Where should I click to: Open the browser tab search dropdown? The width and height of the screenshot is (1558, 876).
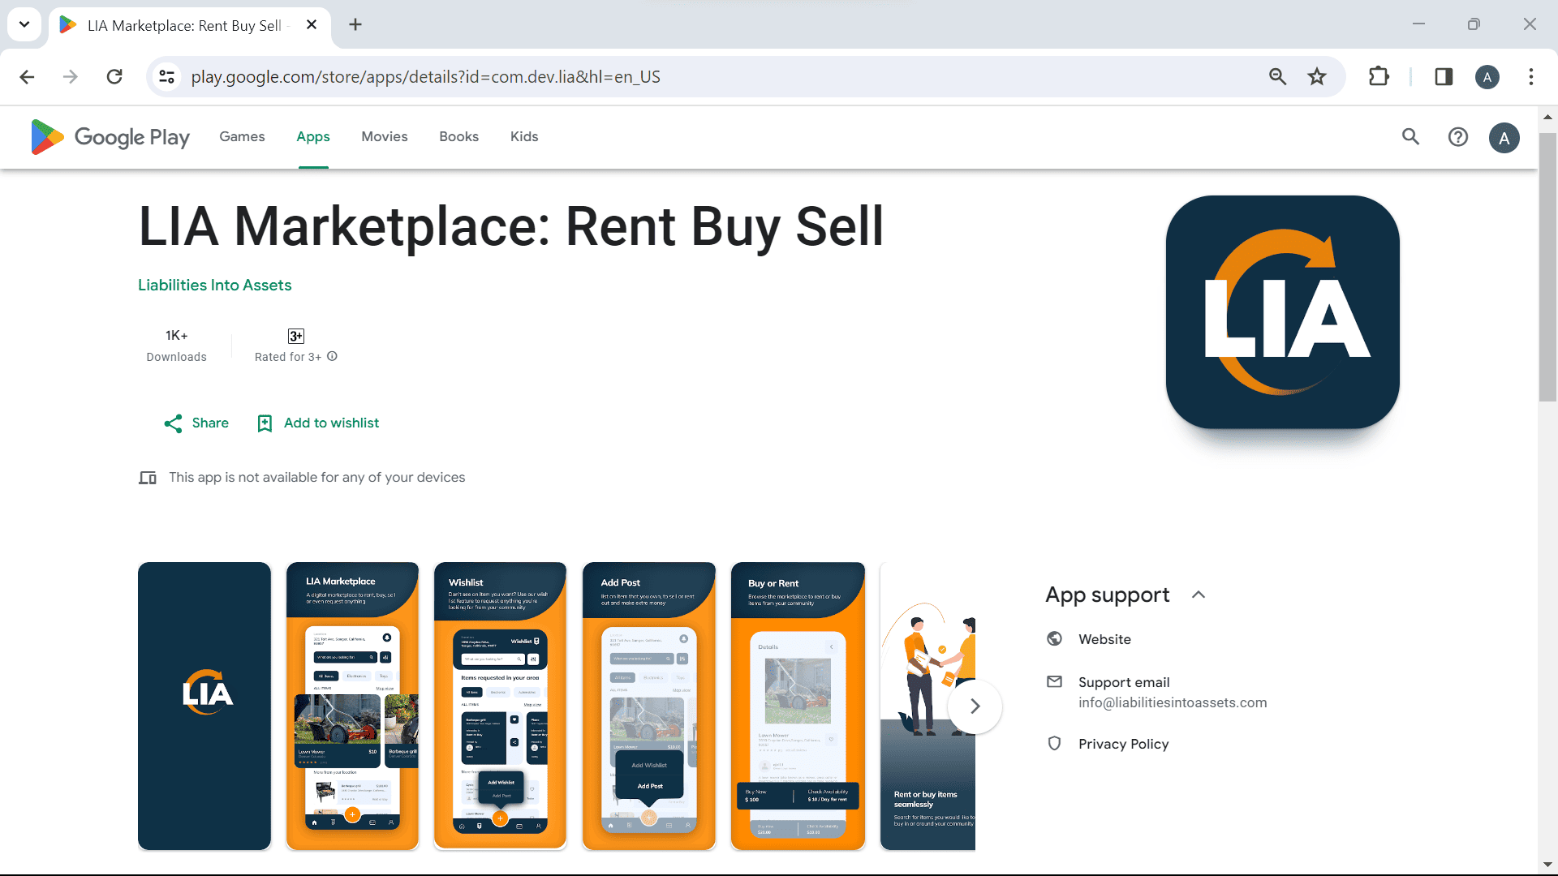point(24,24)
